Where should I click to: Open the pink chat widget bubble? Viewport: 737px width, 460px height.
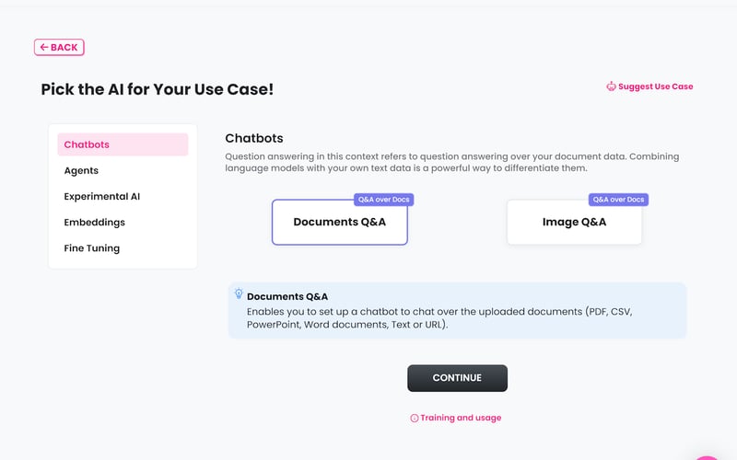(710, 454)
